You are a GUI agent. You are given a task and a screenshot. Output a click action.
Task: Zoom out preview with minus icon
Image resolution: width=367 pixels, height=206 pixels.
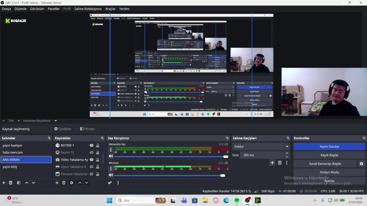pyautogui.click(x=3, y=121)
